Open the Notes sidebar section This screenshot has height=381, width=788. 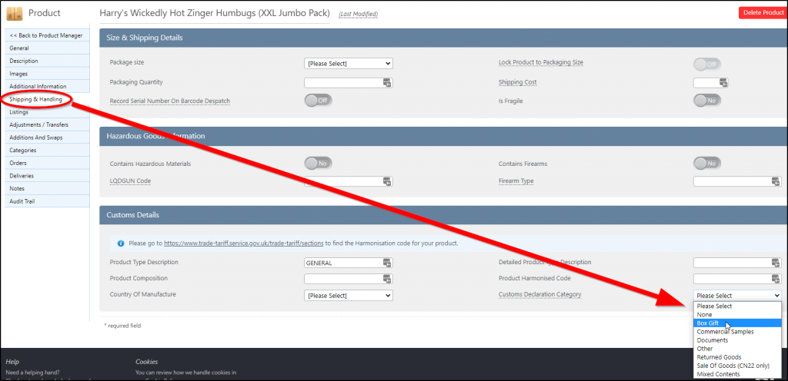point(47,188)
